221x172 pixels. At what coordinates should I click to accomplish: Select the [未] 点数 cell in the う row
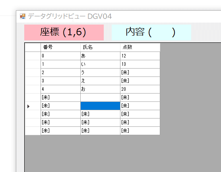coord(140,73)
